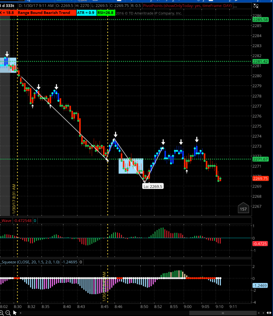
Task: Click the Range Bound Bearish Trend label
Action: [x=44, y=13]
